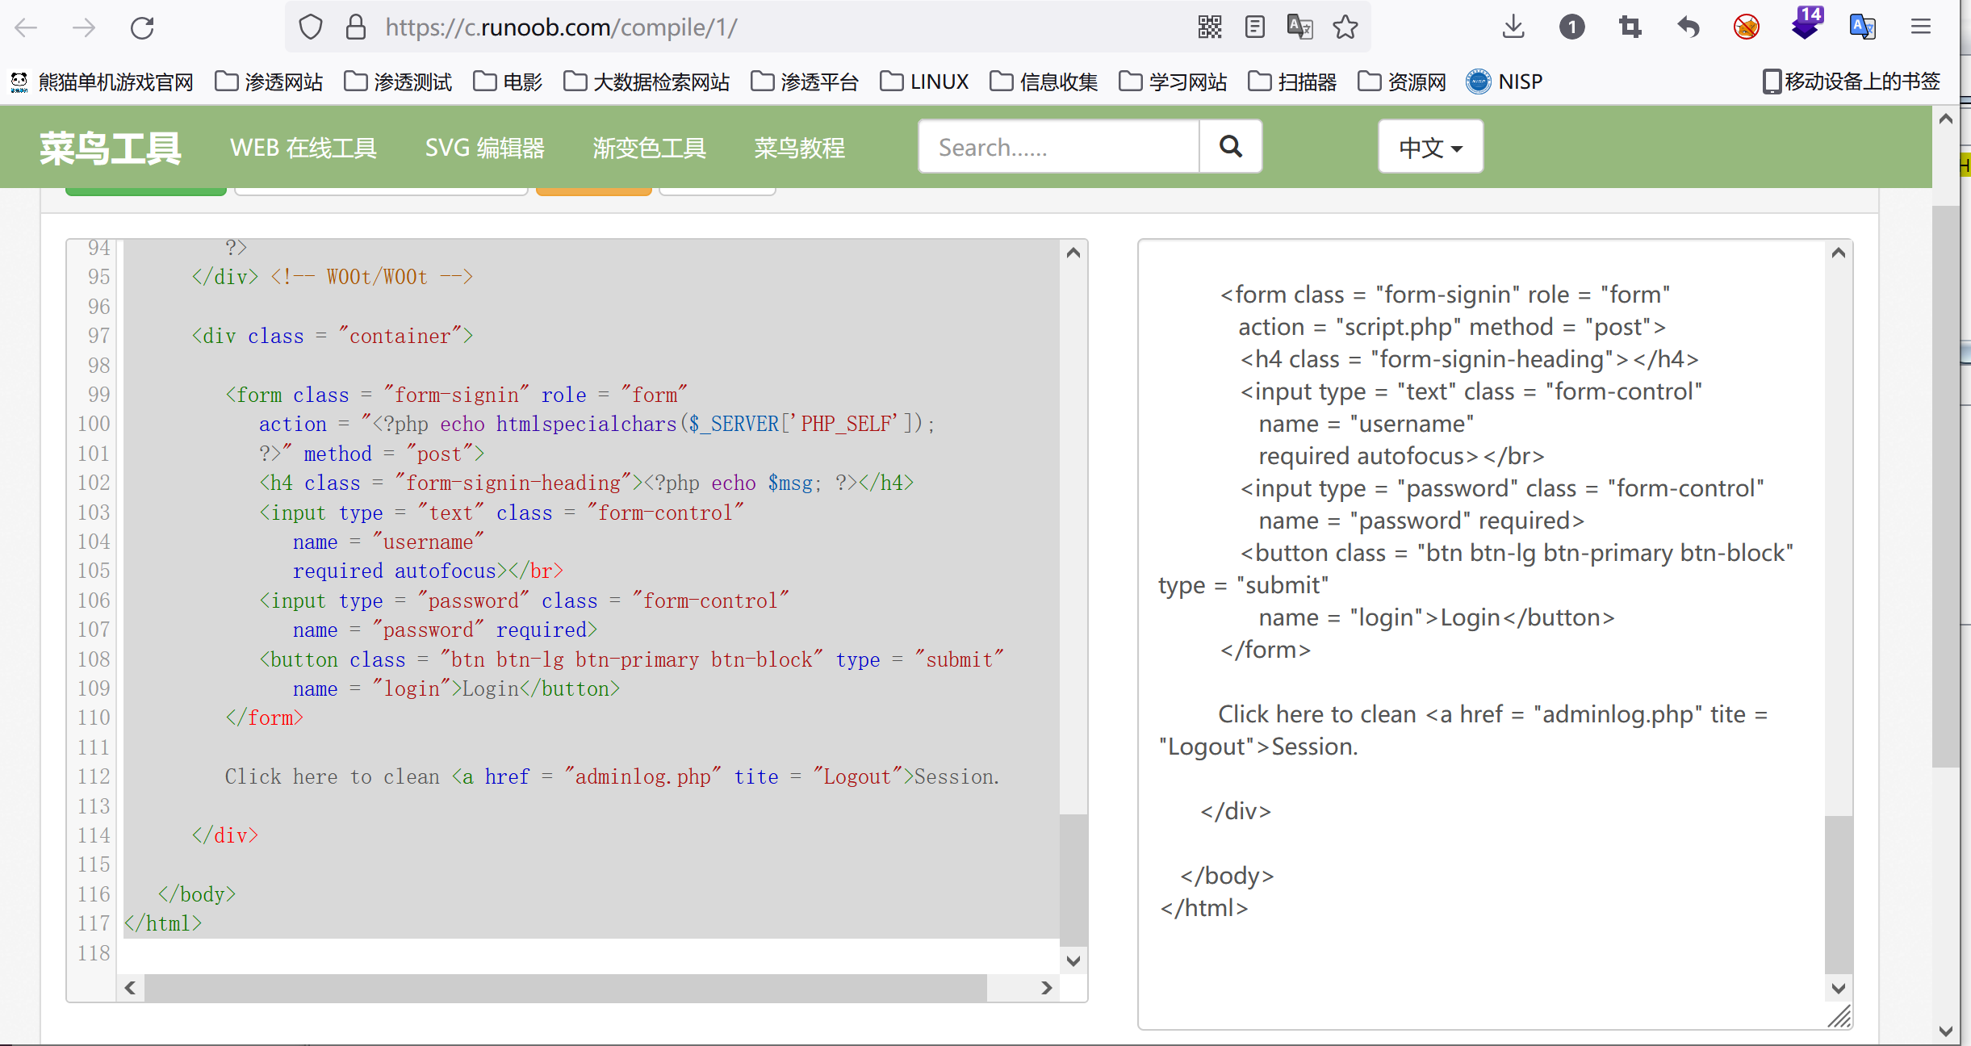1971x1046 pixels.
Task: Go forward with the browser forward arrow
Action: (84, 28)
